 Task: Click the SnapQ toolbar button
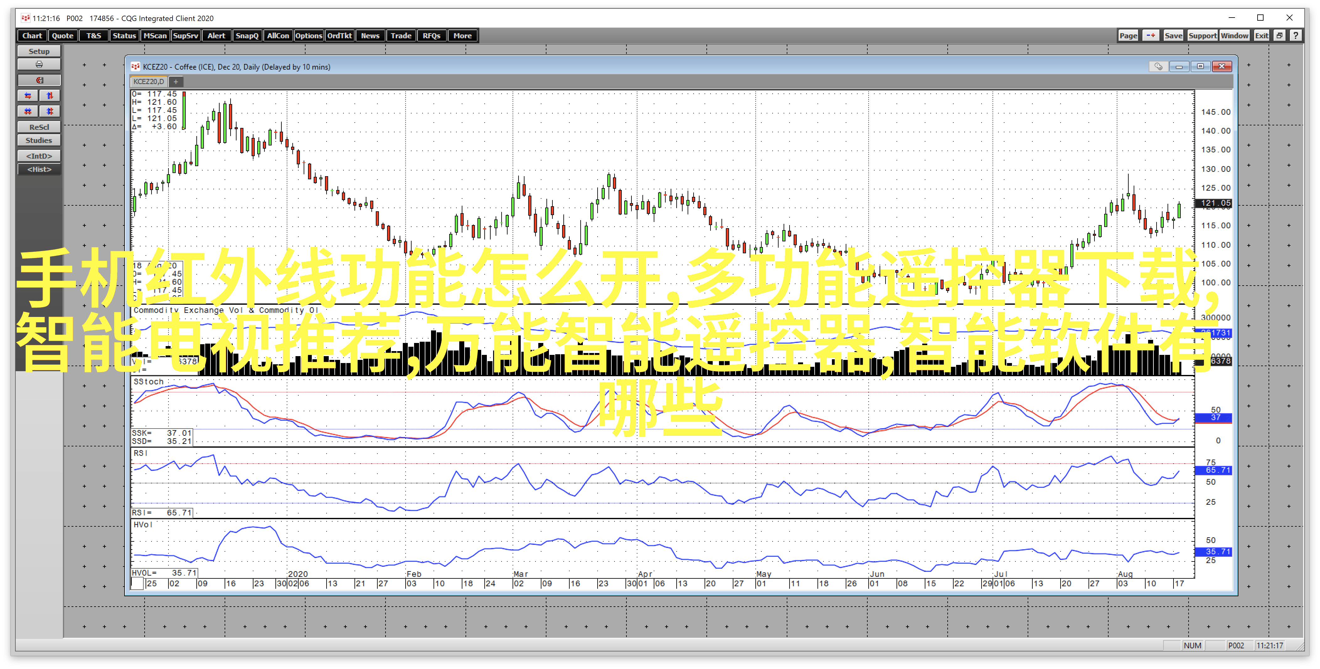click(247, 35)
